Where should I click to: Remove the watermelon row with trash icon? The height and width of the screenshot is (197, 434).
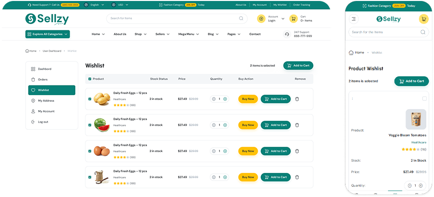tap(297, 125)
